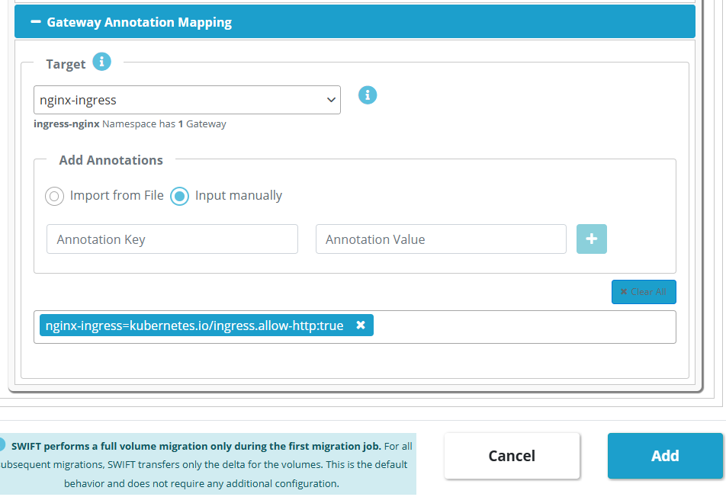Open the nginx-ingress target dropdown

point(187,100)
